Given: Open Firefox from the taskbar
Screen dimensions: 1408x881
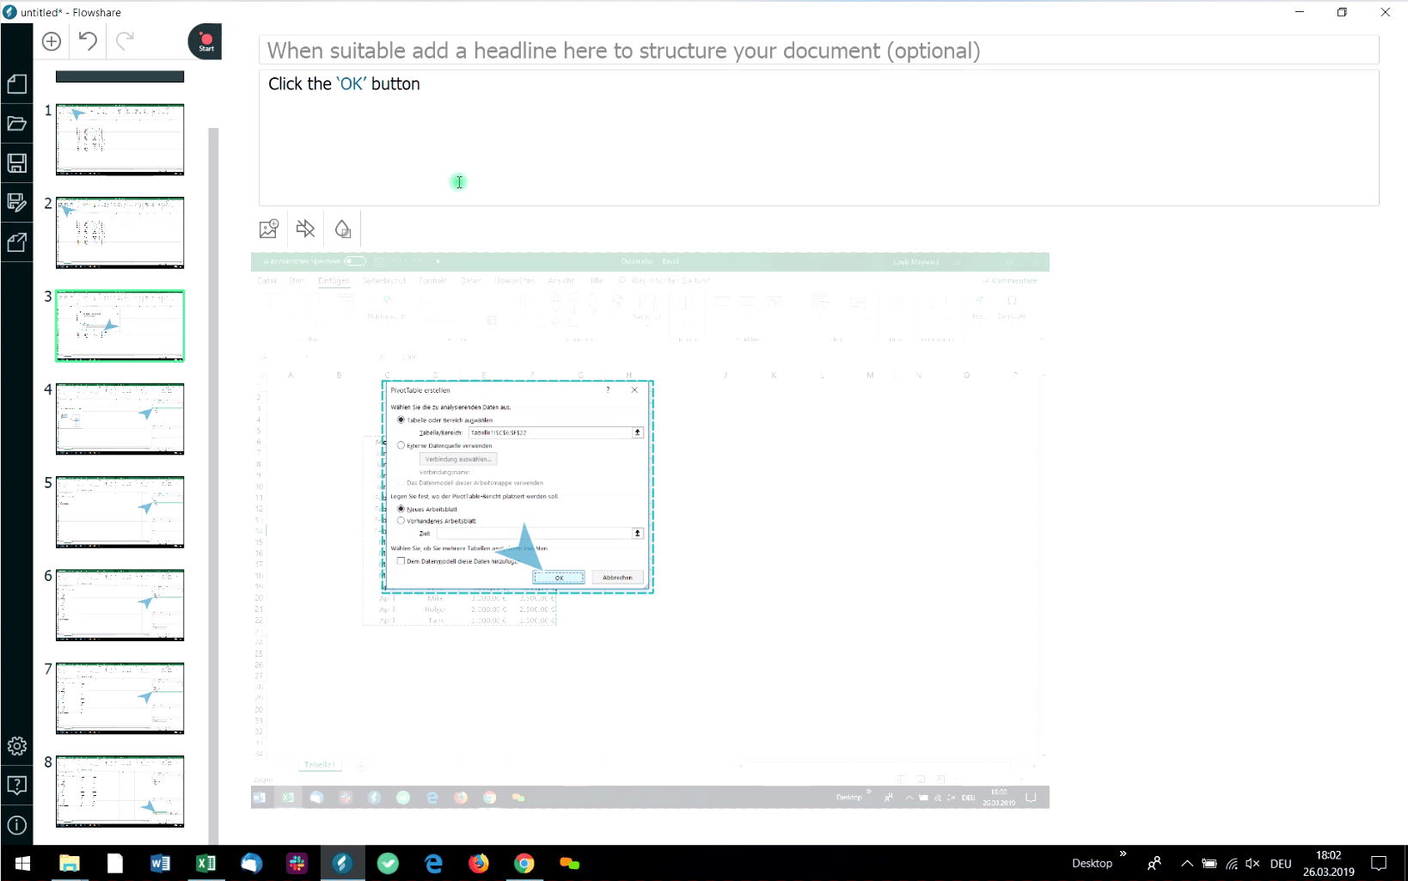Looking at the screenshot, I should click(x=479, y=863).
